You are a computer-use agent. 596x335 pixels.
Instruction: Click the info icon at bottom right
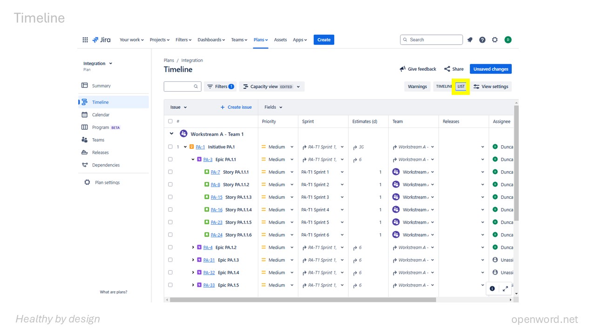click(x=492, y=288)
